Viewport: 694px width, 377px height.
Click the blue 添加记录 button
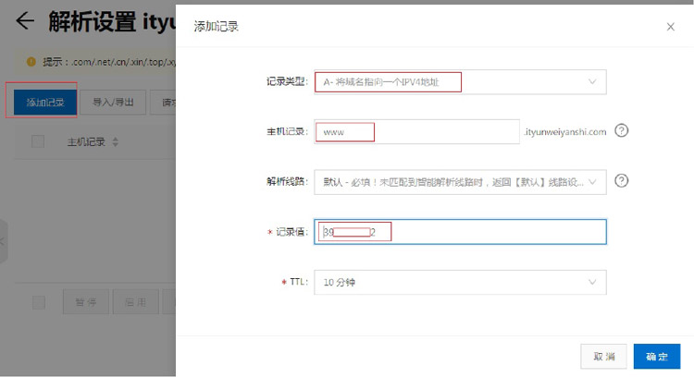pyautogui.click(x=45, y=102)
